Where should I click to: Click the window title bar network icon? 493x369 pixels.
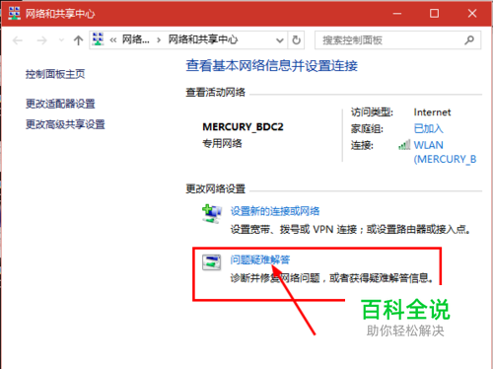[x=14, y=14]
